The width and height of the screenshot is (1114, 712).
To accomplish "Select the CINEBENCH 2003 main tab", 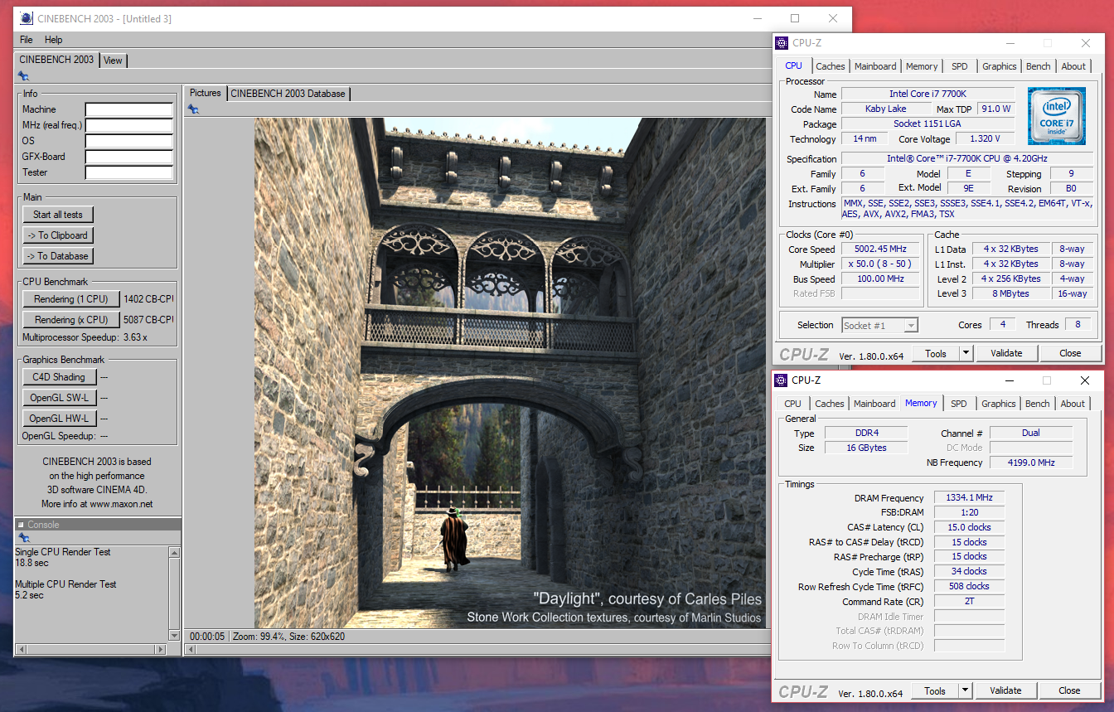I will pos(56,60).
